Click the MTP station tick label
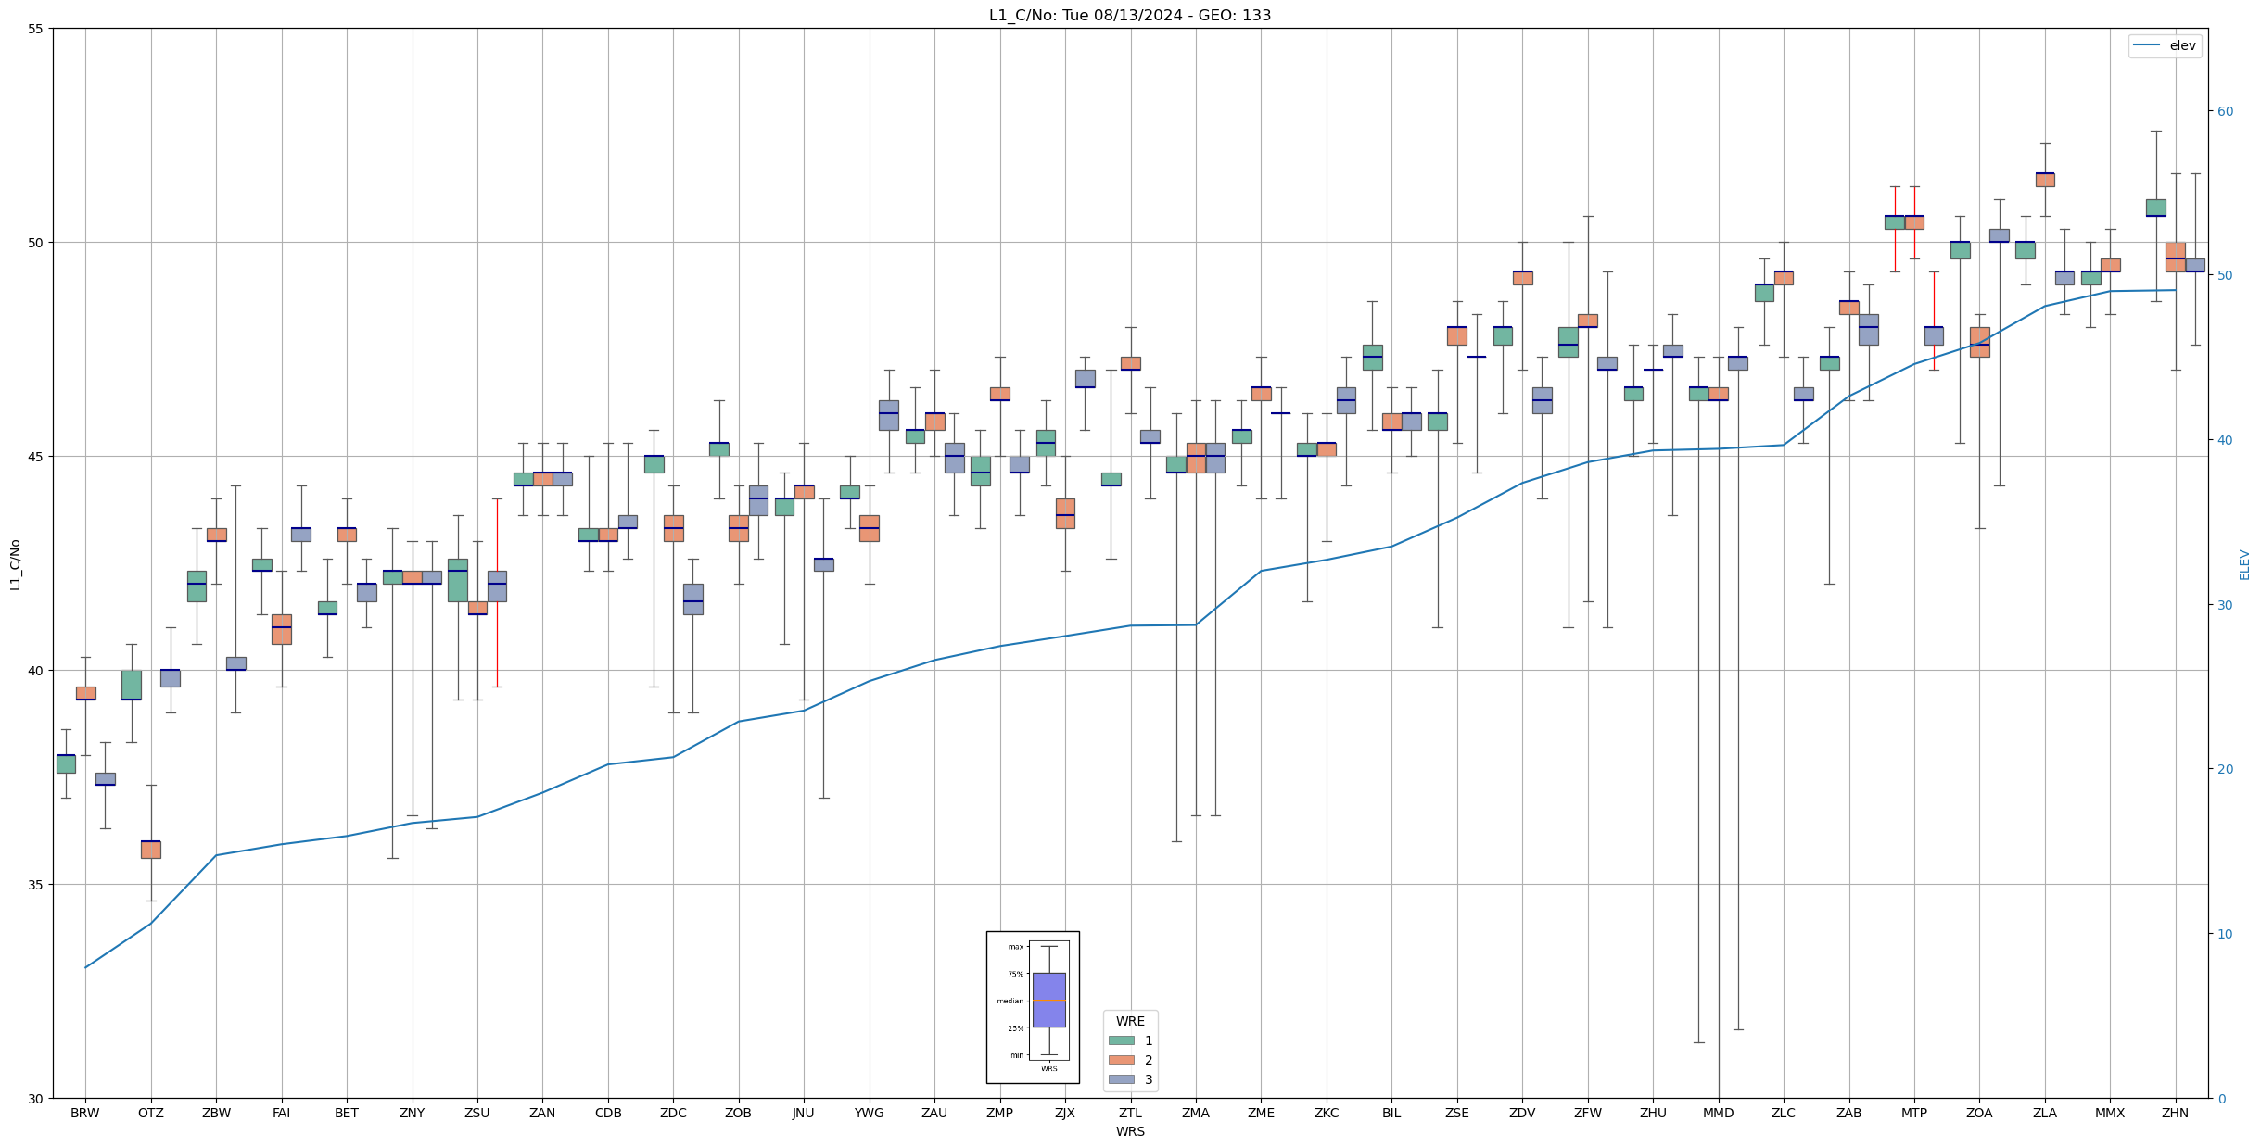 click(x=1913, y=1113)
